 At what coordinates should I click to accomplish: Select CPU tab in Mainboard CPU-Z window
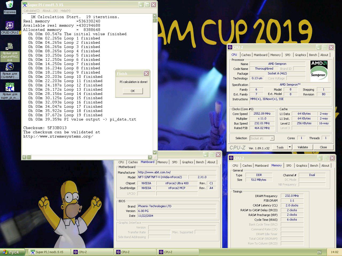coord(121,162)
